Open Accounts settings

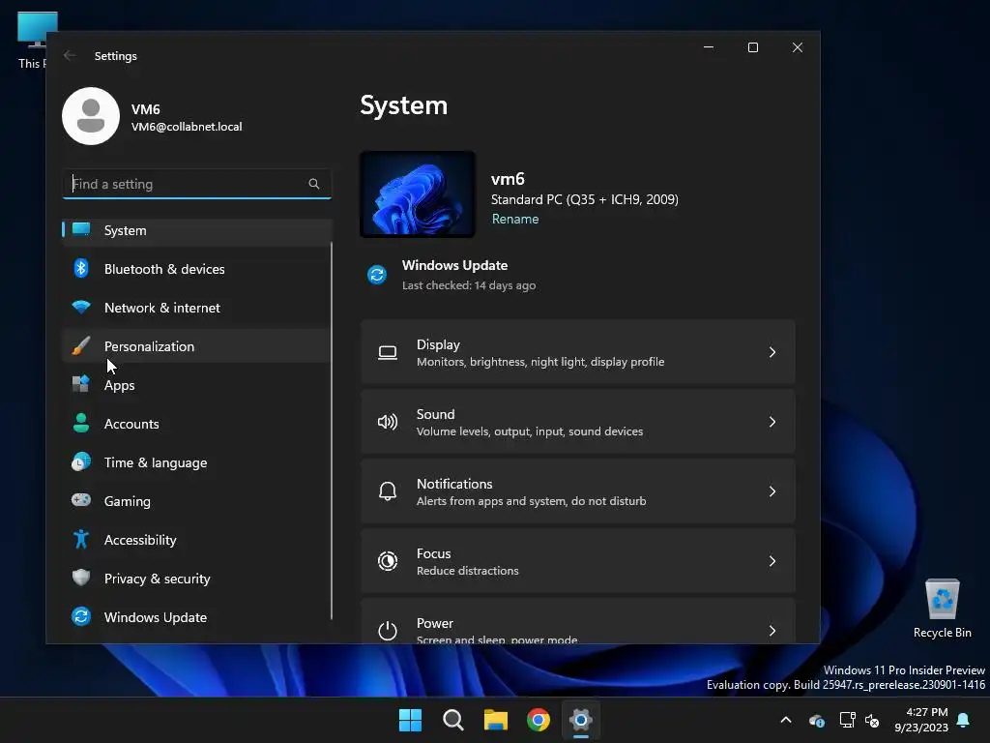(197, 424)
